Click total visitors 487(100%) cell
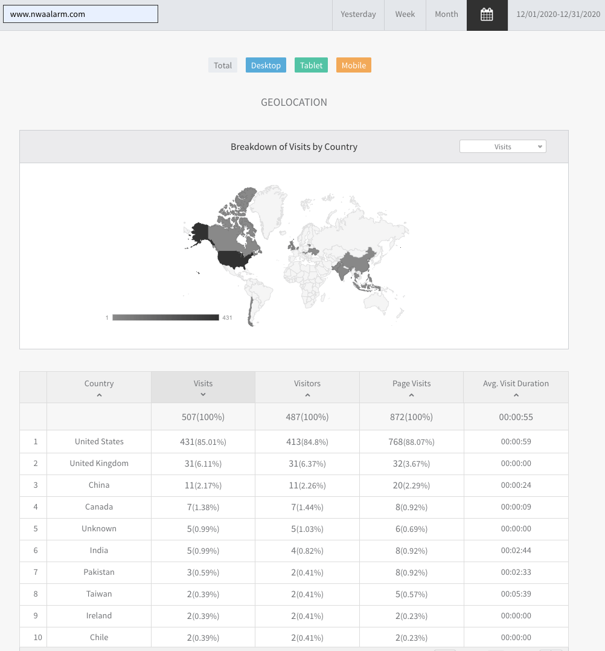 [x=307, y=417]
